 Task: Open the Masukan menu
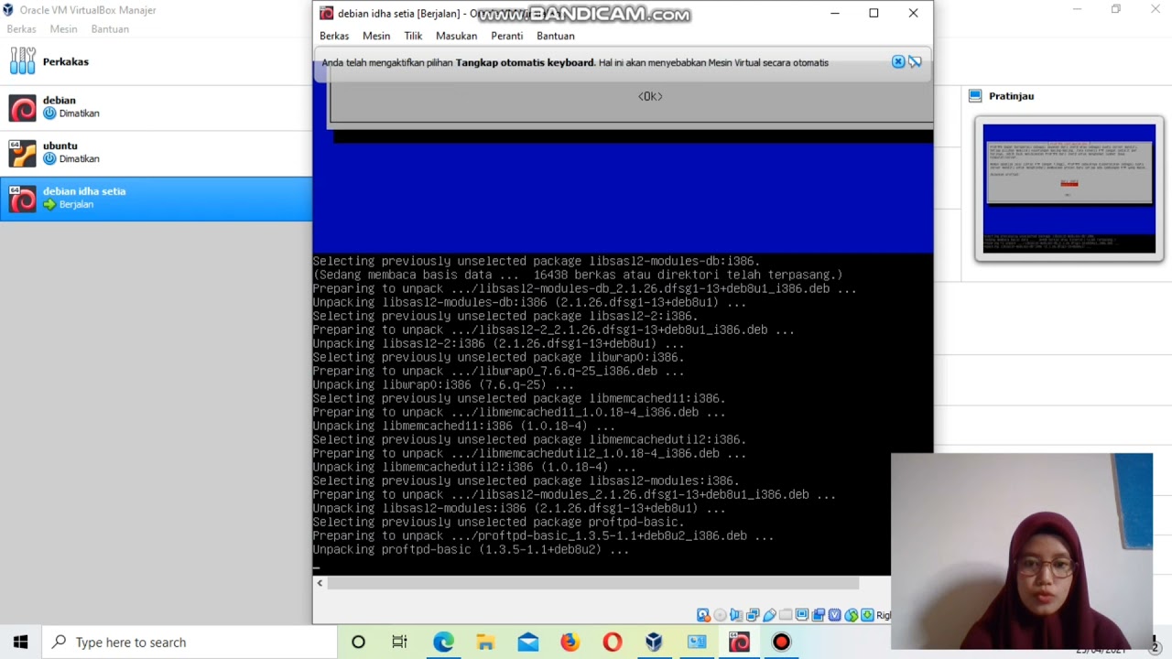click(456, 36)
